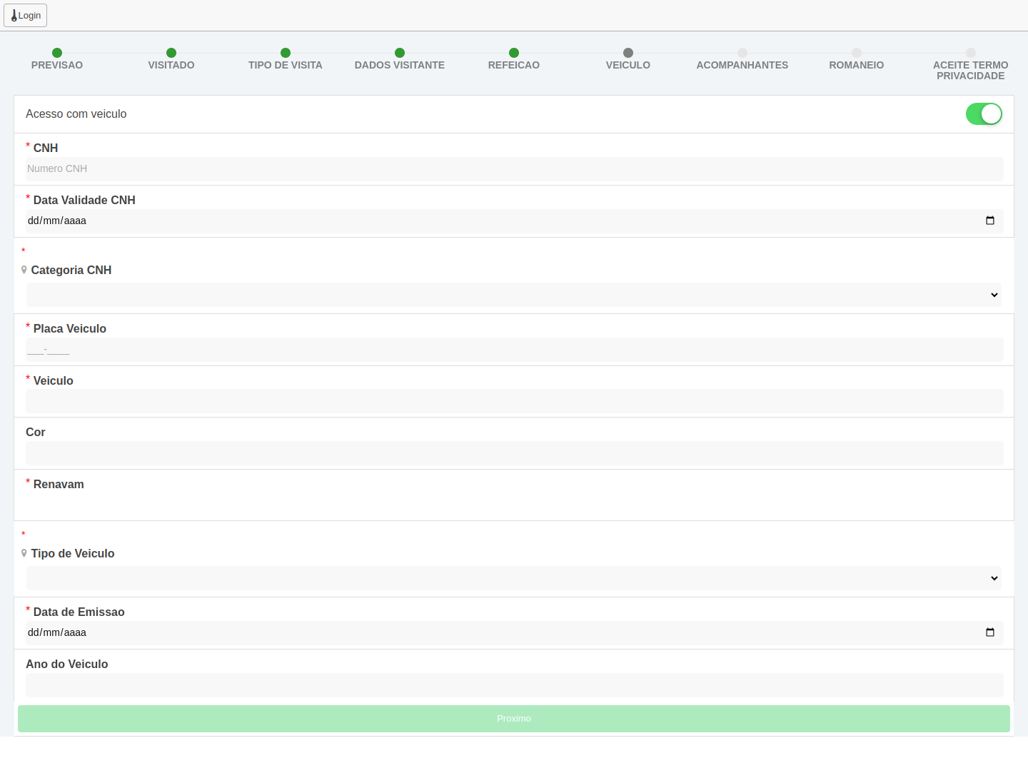Click the Numero CNH input field
The width and height of the screenshot is (1028, 768).
tap(514, 169)
